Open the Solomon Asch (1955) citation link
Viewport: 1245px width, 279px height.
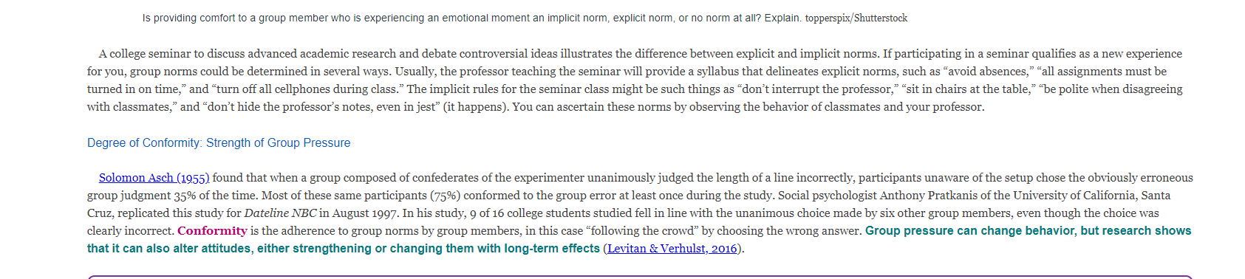click(154, 178)
